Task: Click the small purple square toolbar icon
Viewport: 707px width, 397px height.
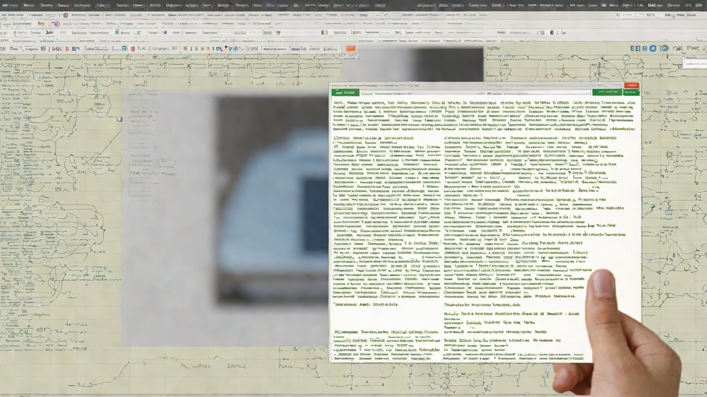Action: tap(65, 15)
